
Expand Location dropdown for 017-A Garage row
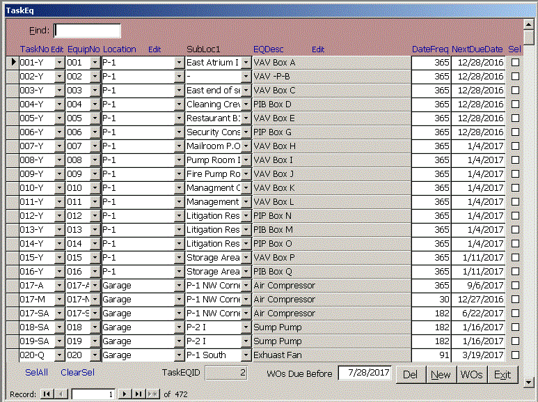(x=179, y=286)
